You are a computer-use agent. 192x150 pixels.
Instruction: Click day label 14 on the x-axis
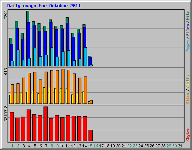coord(84,146)
